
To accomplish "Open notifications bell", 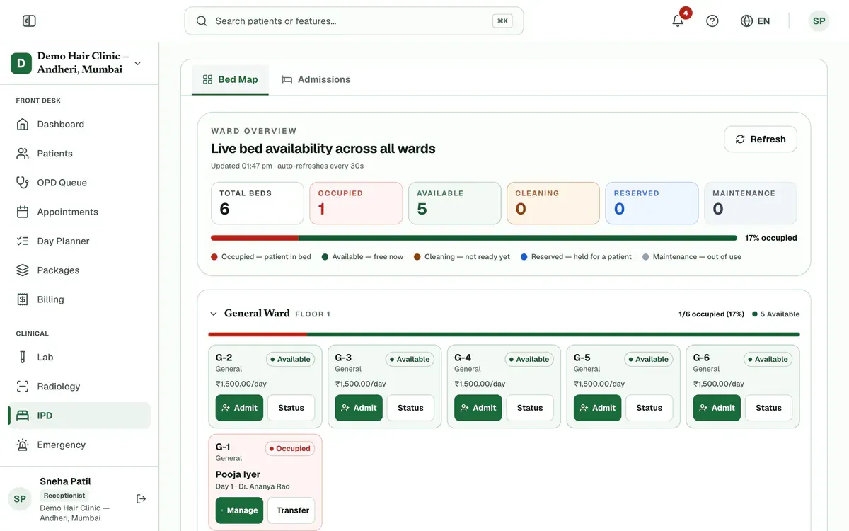I will tap(678, 21).
